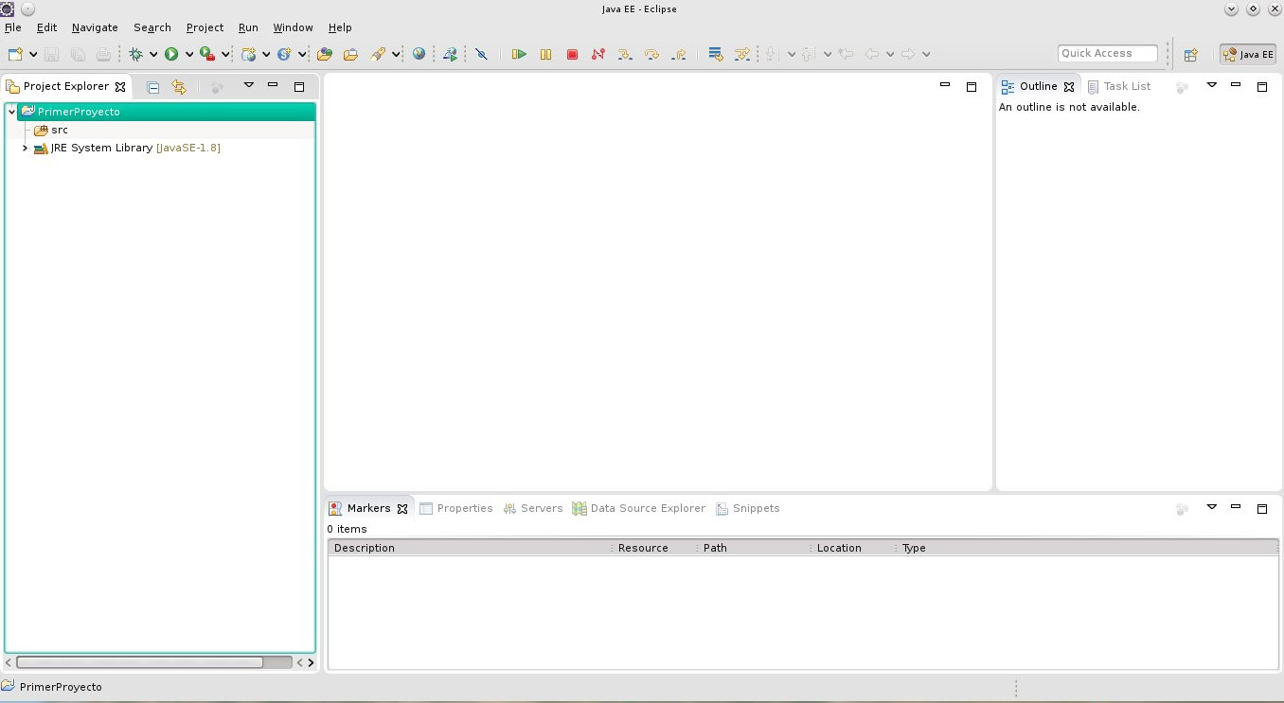Click inside the Quick Access field
Image resolution: width=1284 pixels, height=703 pixels.
click(1106, 53)
